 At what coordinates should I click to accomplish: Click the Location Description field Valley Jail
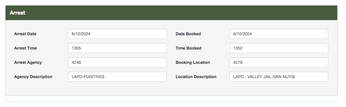click(279, 77)
